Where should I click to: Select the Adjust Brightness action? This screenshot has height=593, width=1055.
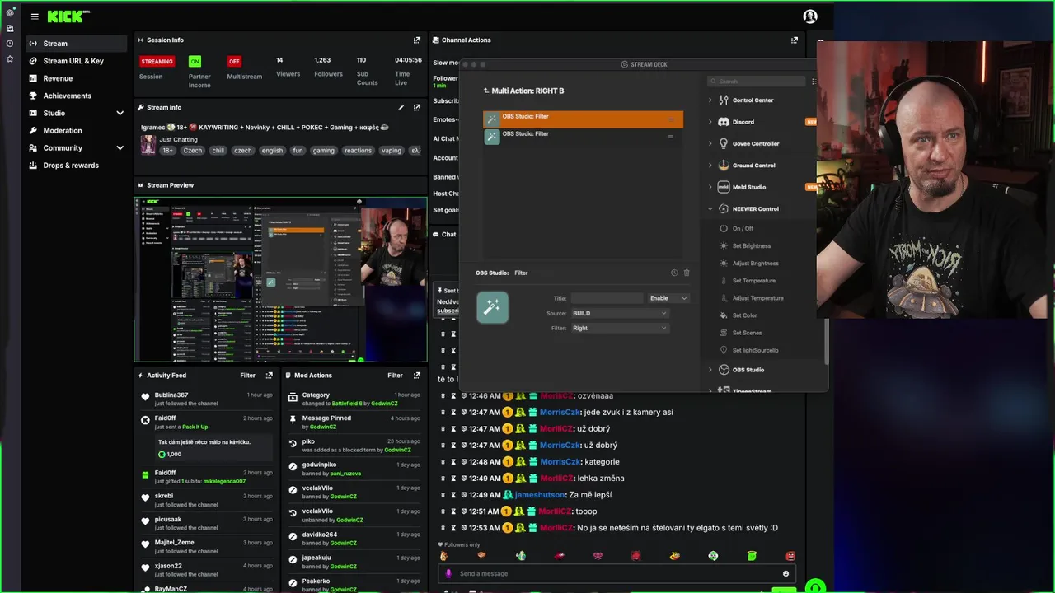(x=755, y=264)
